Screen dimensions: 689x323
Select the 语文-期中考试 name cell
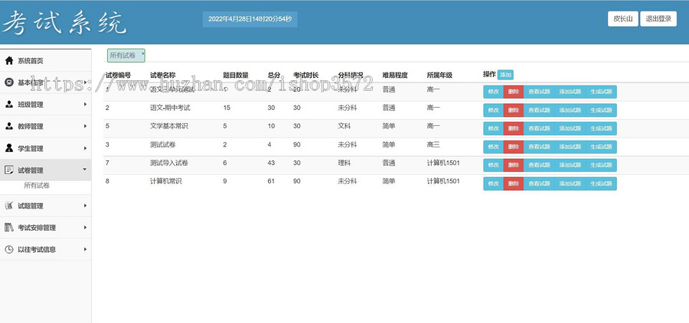(170, 108)
